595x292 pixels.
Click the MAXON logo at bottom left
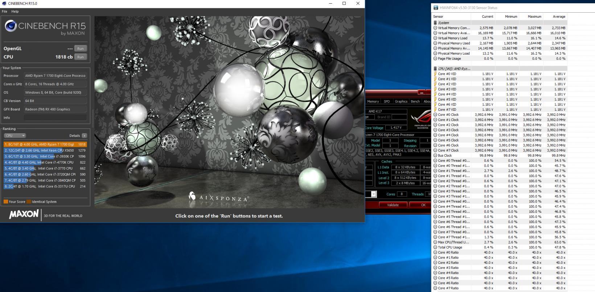click(24, 214)
